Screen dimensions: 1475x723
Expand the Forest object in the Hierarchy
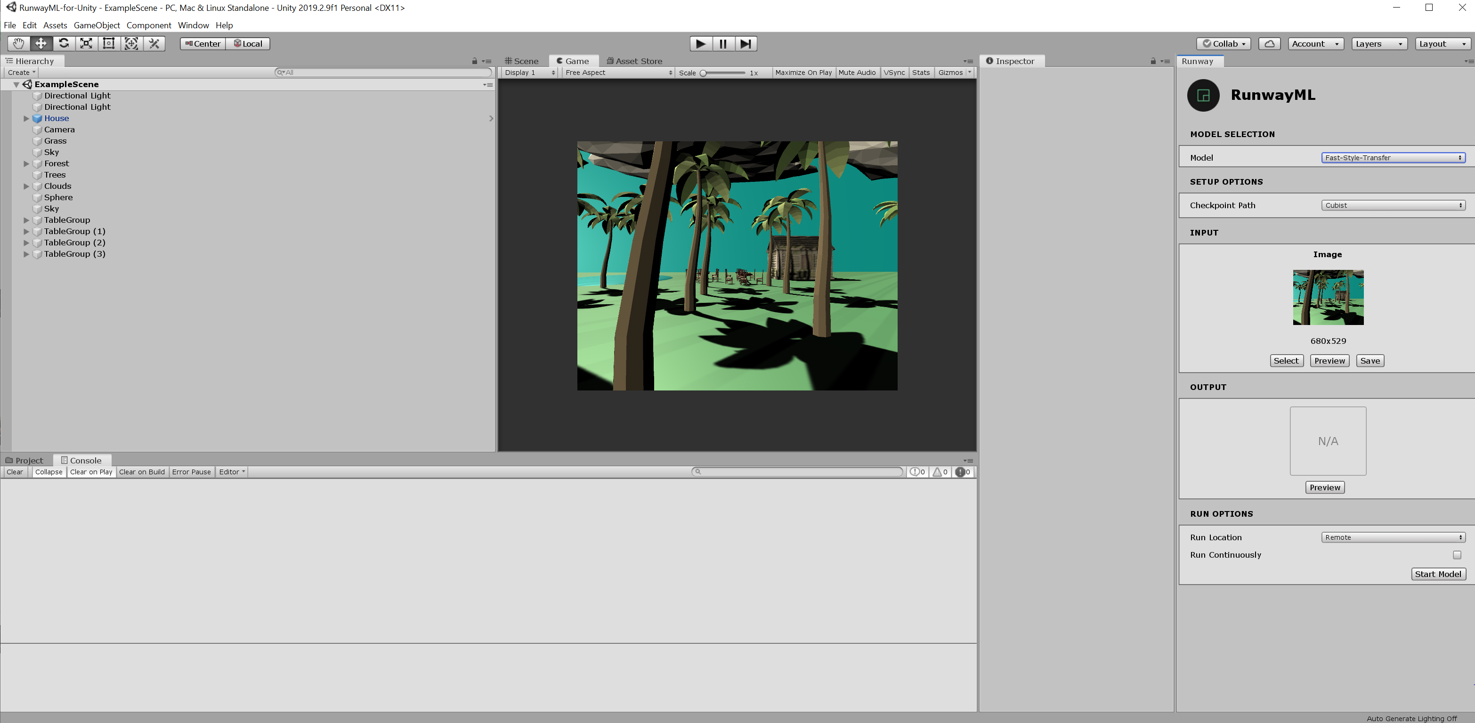coord(26,164)
